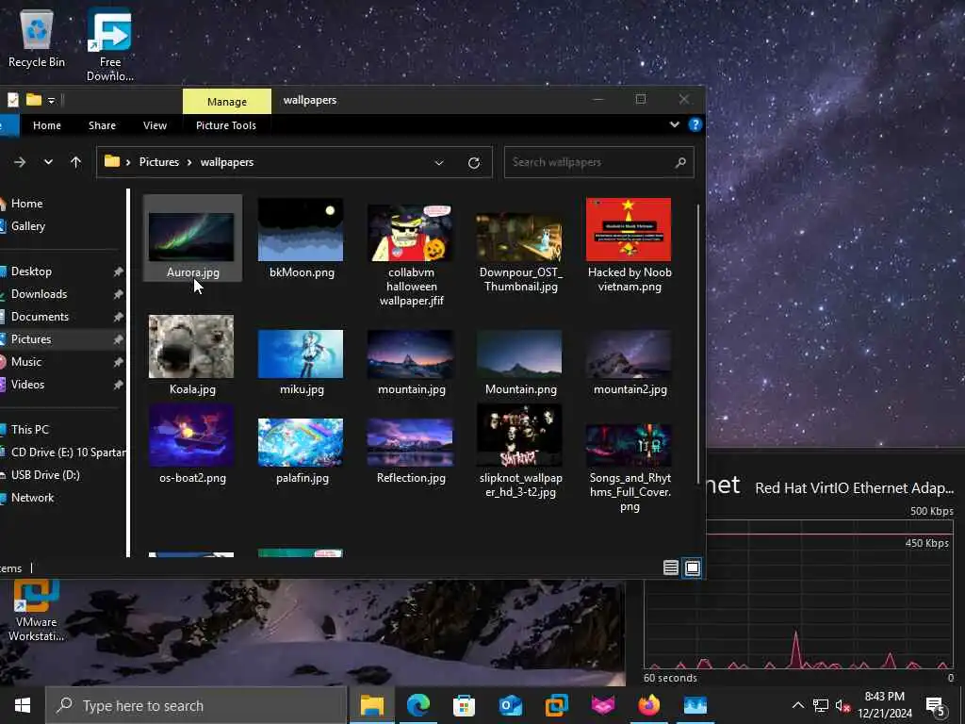Select the Aurora.jpg thumbnail
Screen dimensions: 965x724
coord(191,238)
